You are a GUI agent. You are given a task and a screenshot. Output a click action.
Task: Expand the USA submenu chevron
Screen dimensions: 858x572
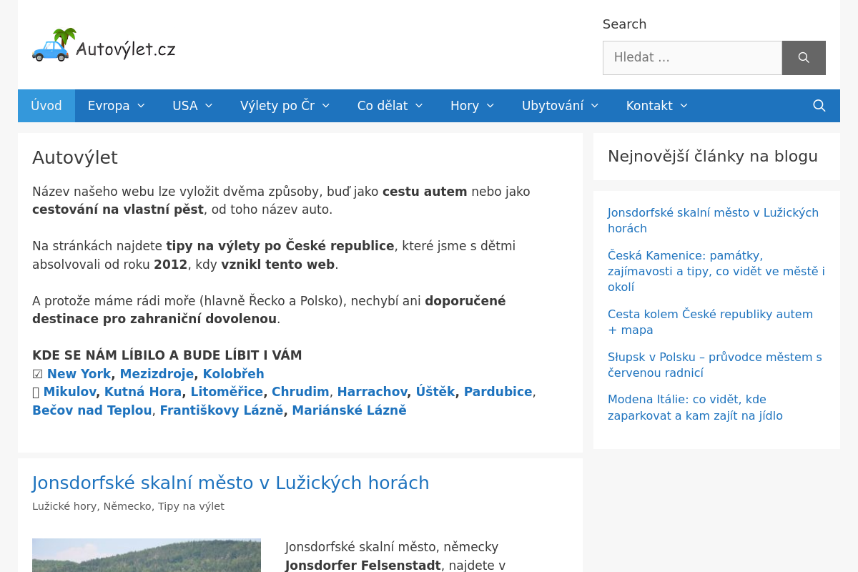(x=209, y=106)
